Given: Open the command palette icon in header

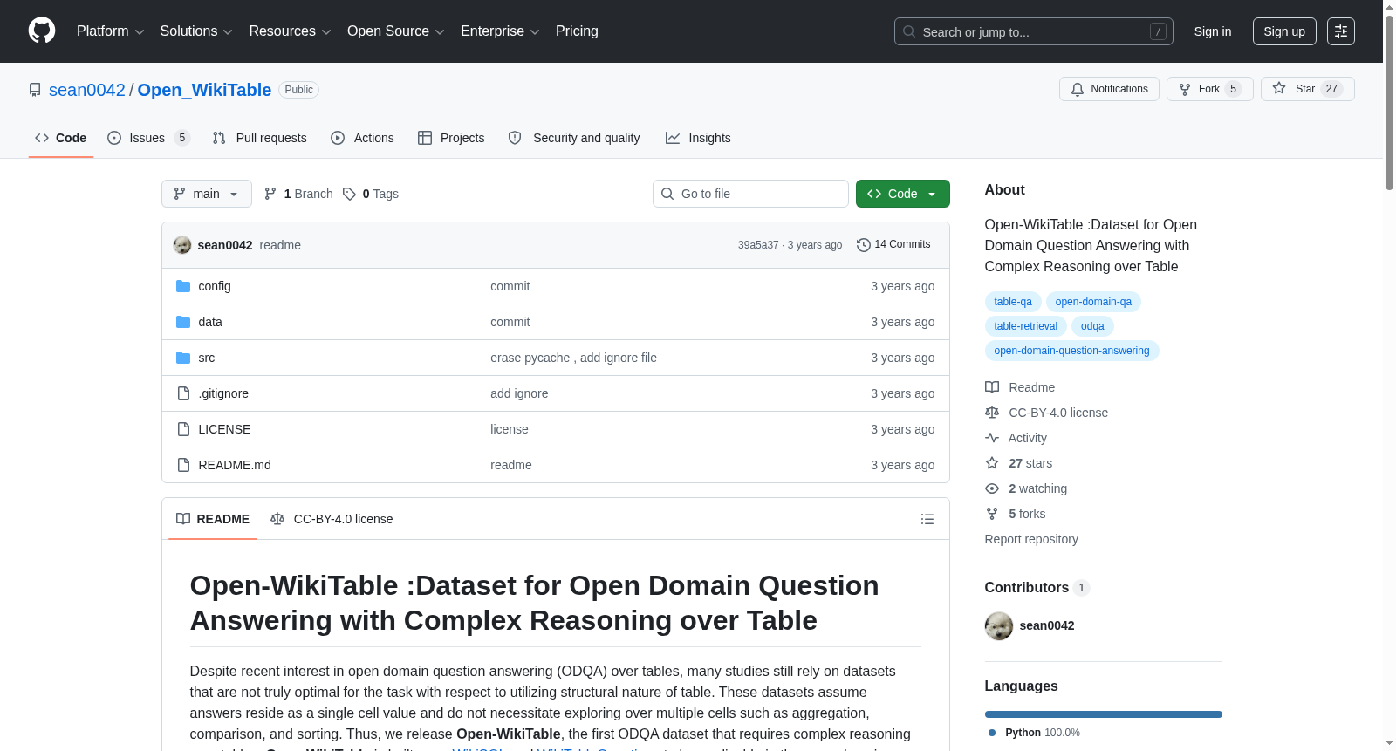Looking at the screenshot, I should pos(1341,31).
